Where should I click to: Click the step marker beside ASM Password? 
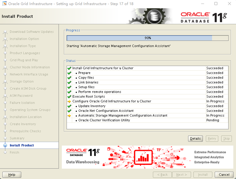5,96
